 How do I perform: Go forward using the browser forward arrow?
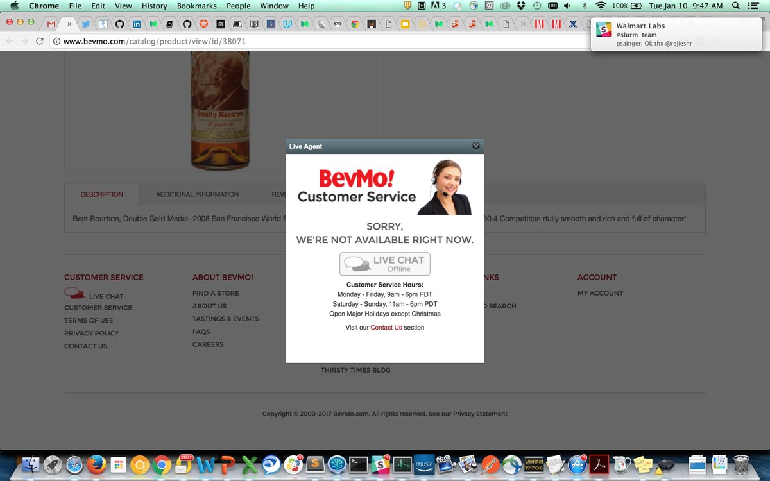coord(24,41)
